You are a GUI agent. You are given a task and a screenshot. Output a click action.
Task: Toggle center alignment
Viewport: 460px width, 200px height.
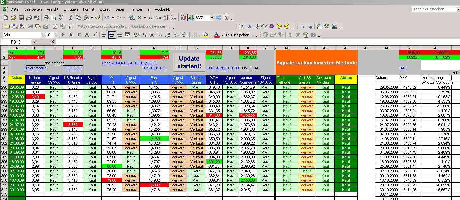point(112,35)
